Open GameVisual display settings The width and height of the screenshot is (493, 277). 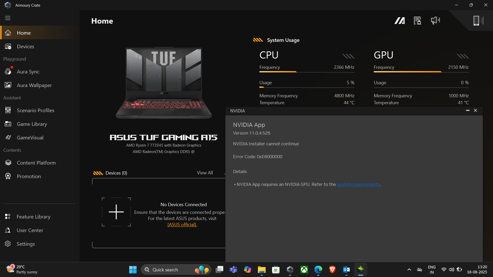[30, 138]
